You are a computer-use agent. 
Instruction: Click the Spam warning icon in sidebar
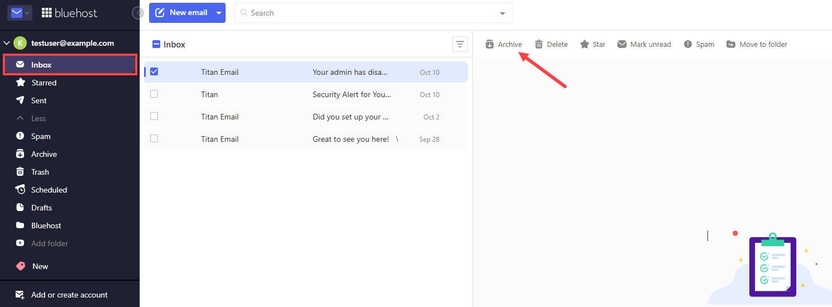(x=21, y=136)
